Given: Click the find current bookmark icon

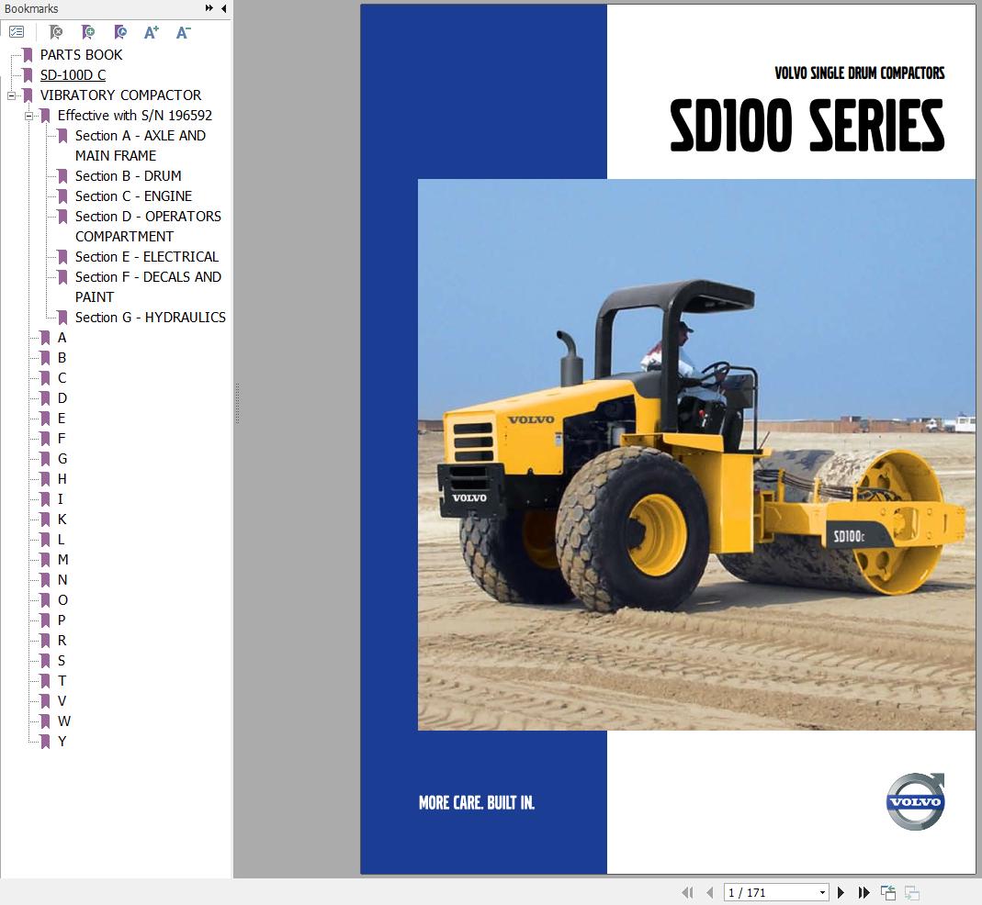Looking at the screenshot, I should pyautogui.click(x=120, y=32).
